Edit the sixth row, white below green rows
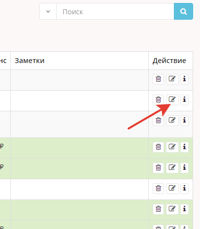 [172, 189]
